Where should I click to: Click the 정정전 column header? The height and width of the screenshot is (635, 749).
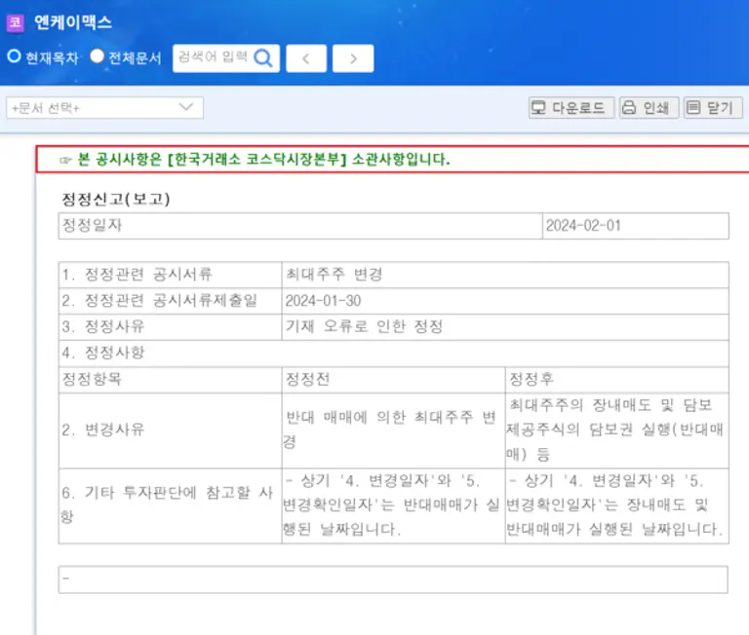pos(306,380)
